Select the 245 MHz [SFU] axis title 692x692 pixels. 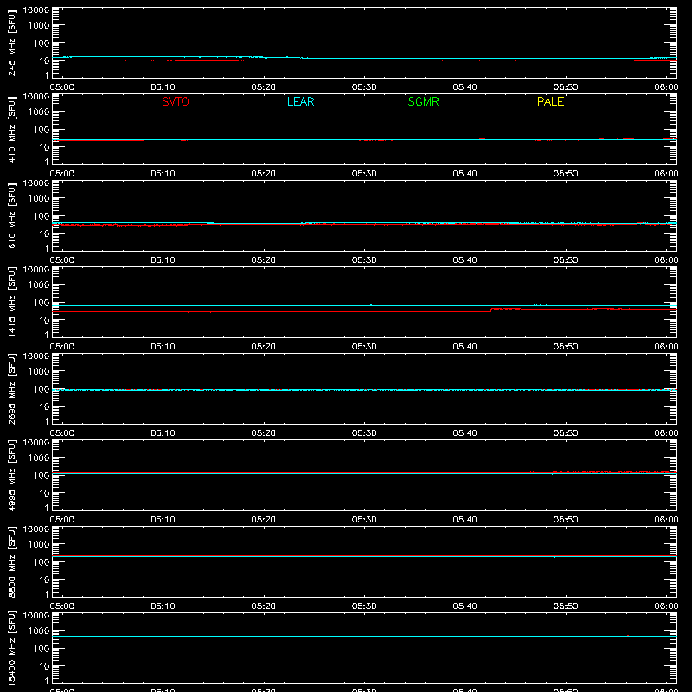pos(11,42)
